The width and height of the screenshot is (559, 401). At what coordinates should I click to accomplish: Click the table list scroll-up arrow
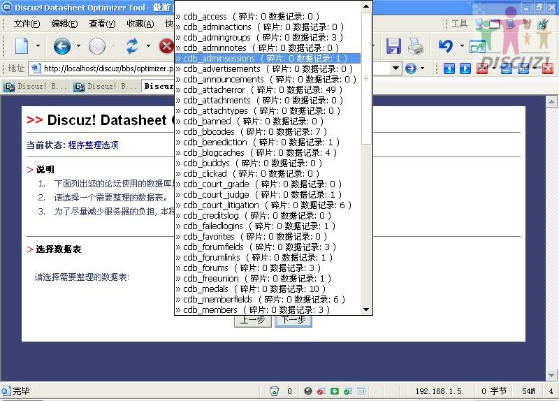pyautogui.click(x=366, y=6)
